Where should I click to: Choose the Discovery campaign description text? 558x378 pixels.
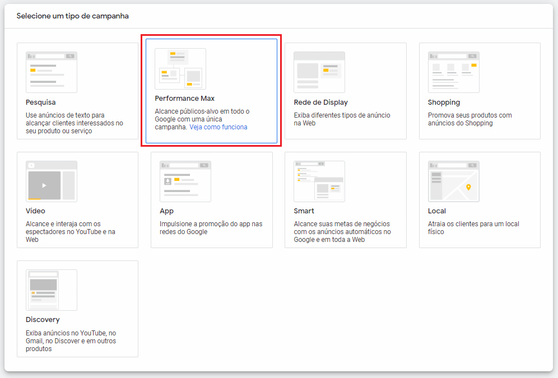(71, 340)
